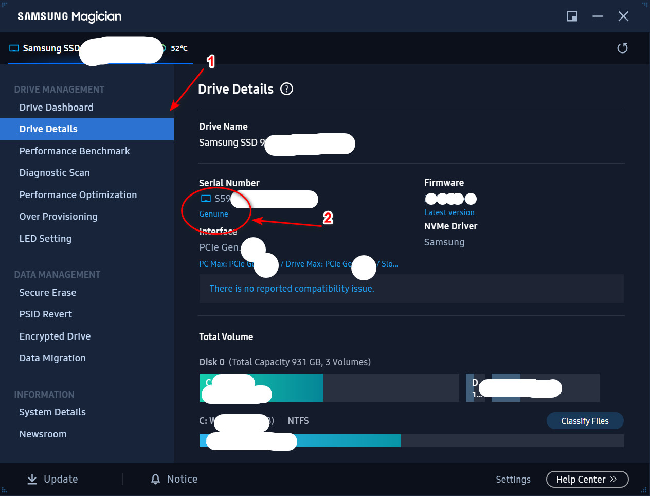This screenshot has height=496, width=650.
Task: Open Over Provisioning settings
Action: coord(58,217)
